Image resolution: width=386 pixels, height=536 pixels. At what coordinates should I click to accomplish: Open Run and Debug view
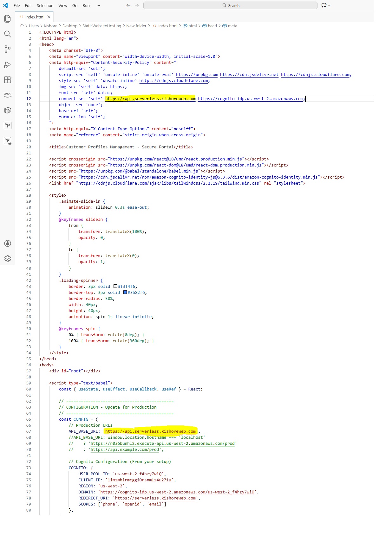pos(8,65)
